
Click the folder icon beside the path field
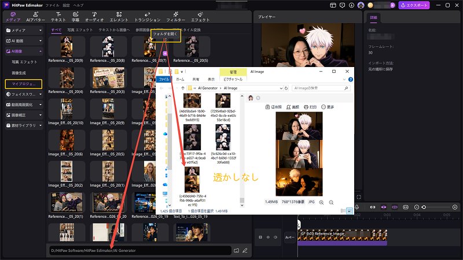tap(236, 251)
